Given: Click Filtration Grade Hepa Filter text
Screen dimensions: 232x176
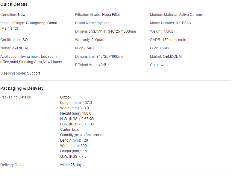Looking at the screenshot, I should (98, 15).
